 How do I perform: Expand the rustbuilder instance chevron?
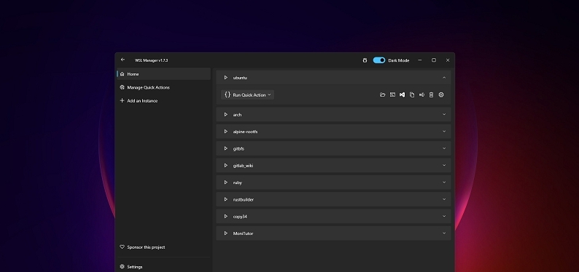click(444, 199)
